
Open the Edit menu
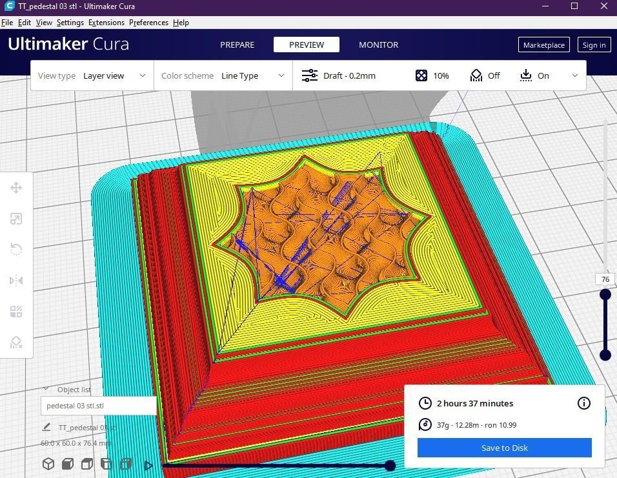click(x=25, y=23)
